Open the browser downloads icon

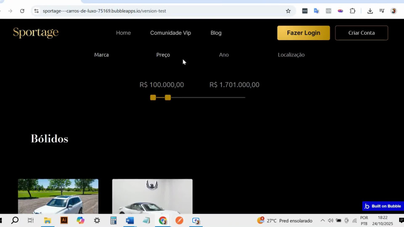[x=370, y=11]
